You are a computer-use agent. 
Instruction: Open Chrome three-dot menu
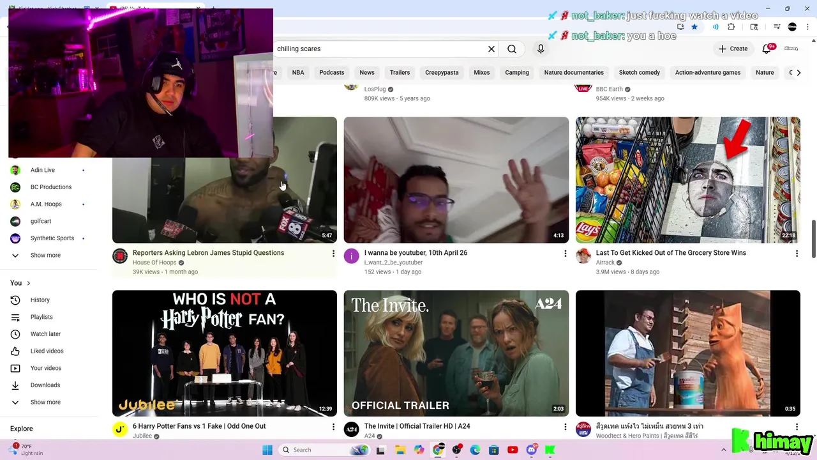808,27
